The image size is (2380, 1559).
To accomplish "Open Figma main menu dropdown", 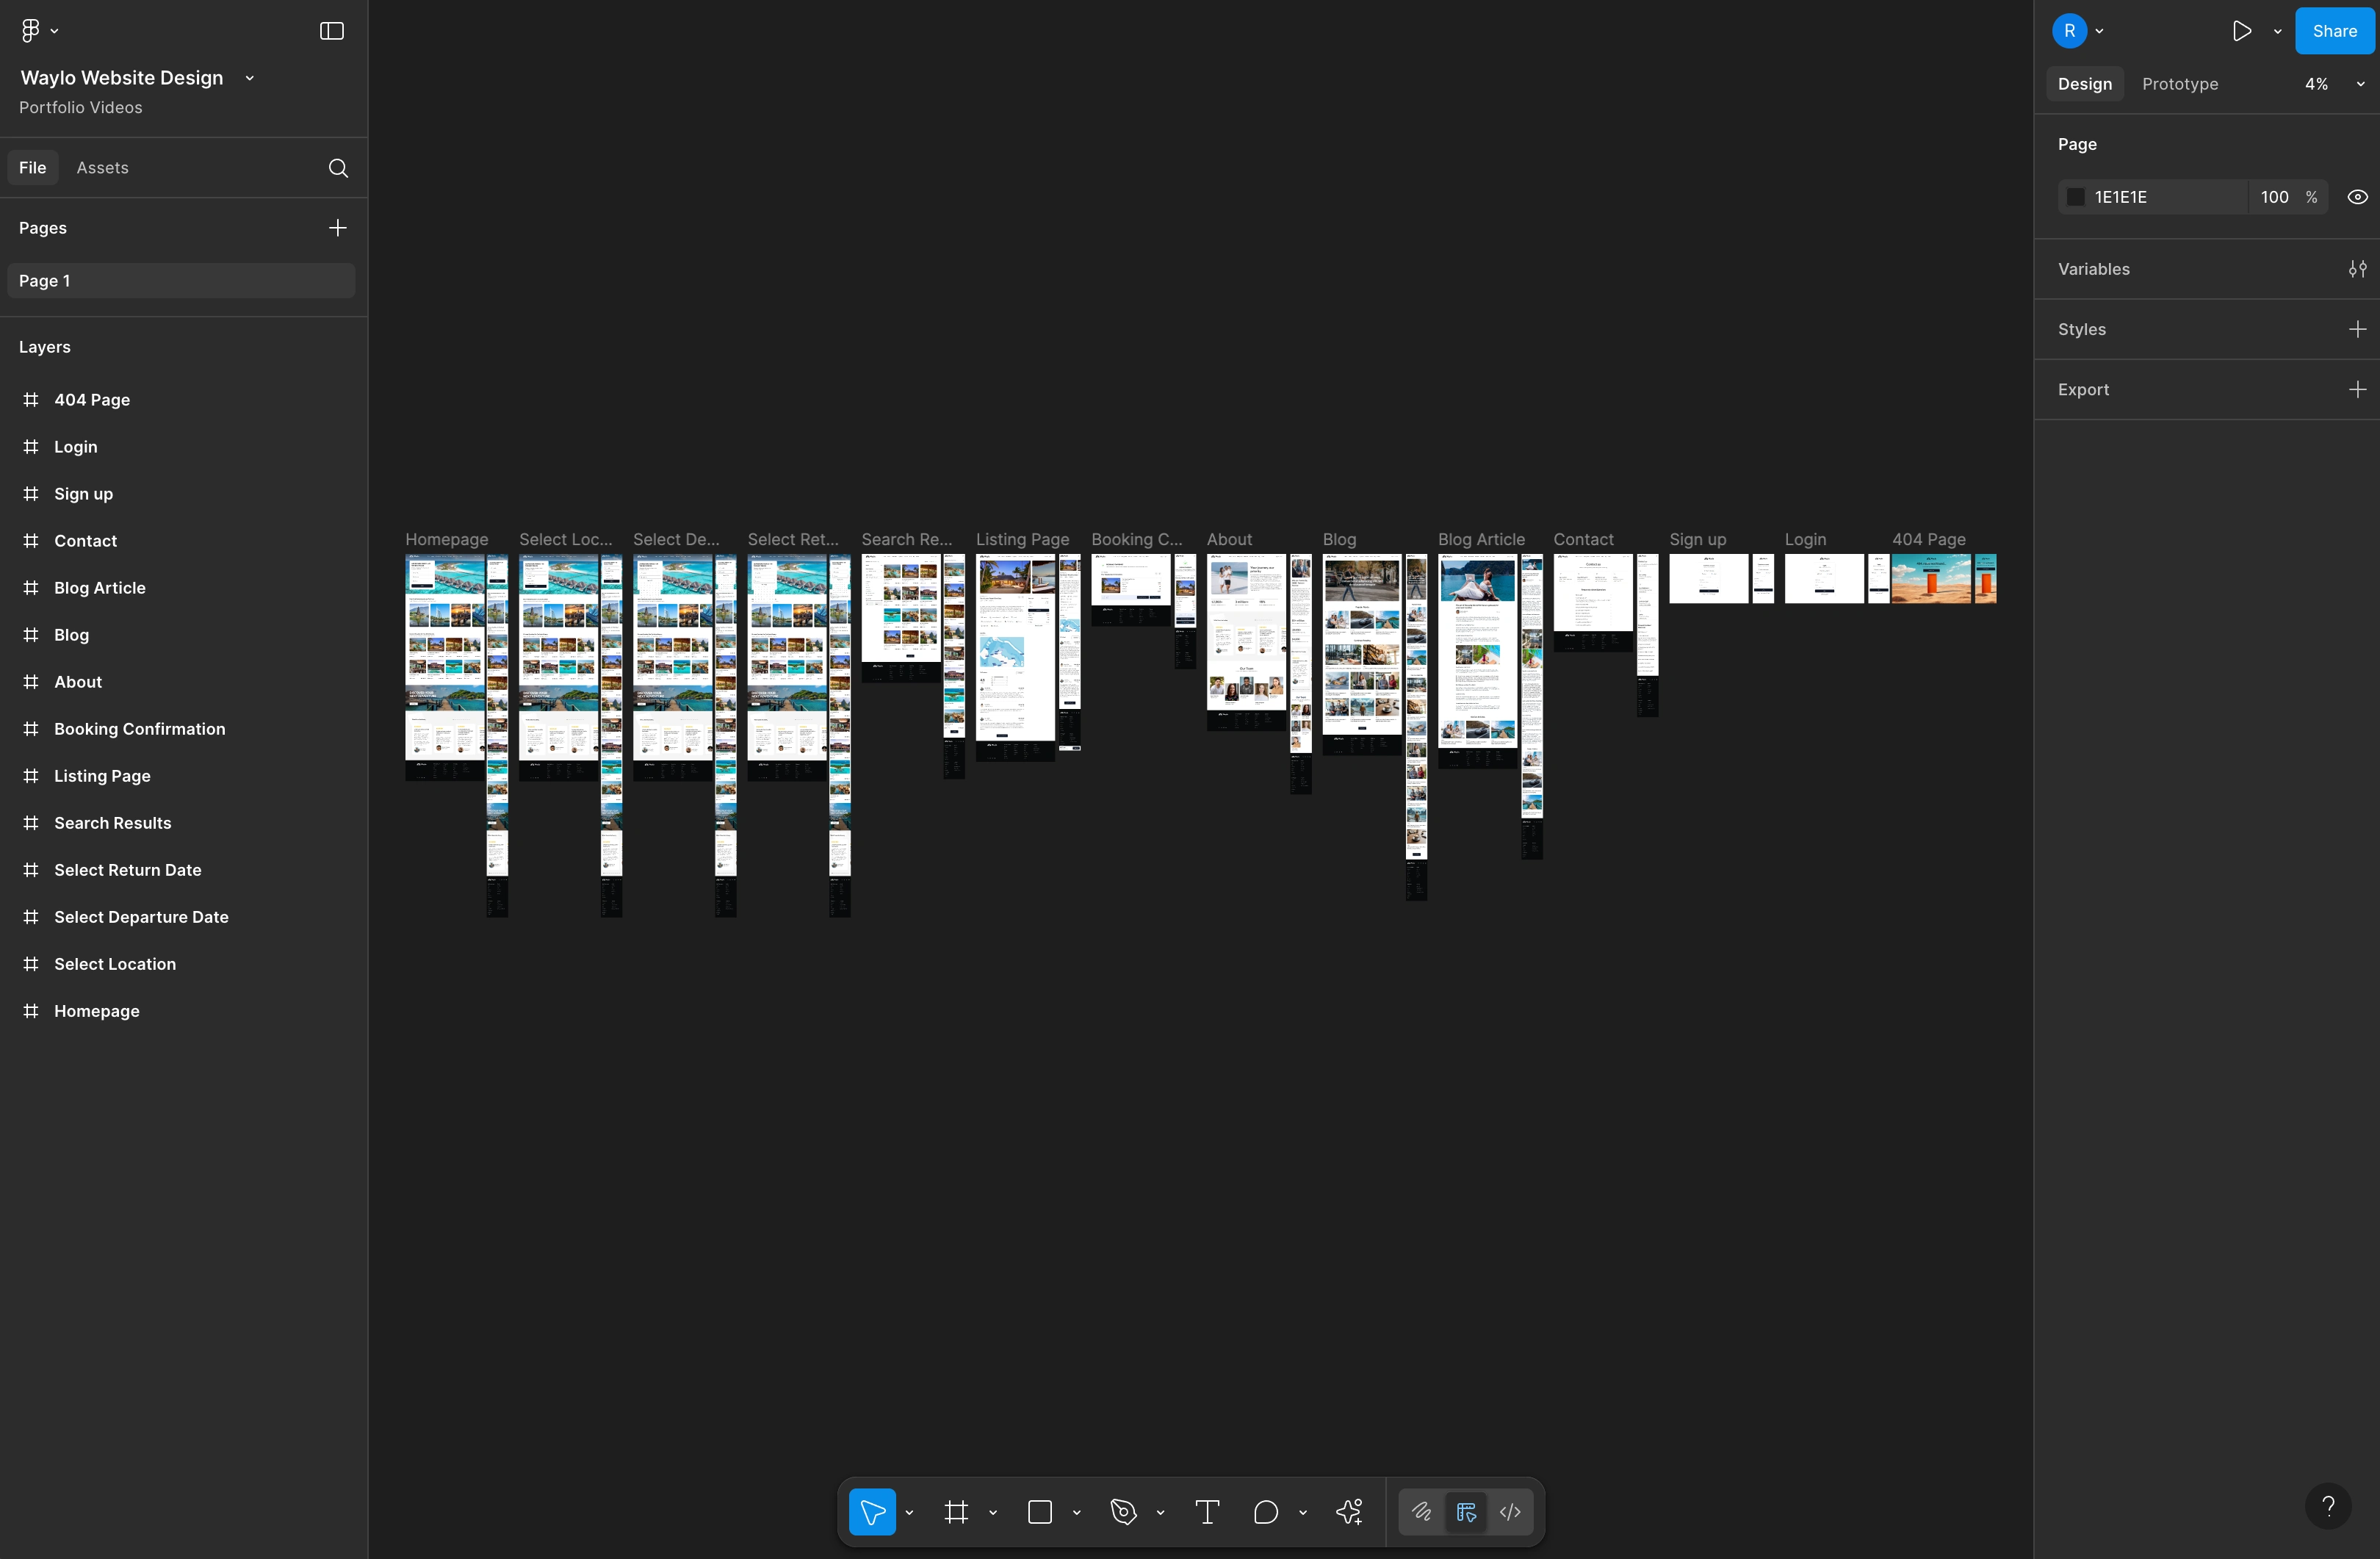I will coord(38,31).
